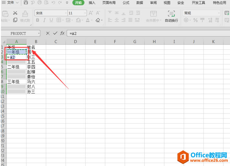Open the 常规 number format dropdown
This screenshot has width=230, height=166.
219,13
